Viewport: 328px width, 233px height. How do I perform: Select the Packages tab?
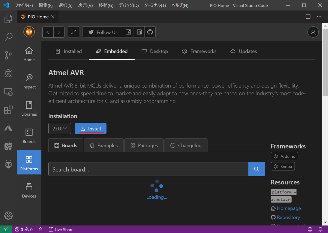point(144,145)
